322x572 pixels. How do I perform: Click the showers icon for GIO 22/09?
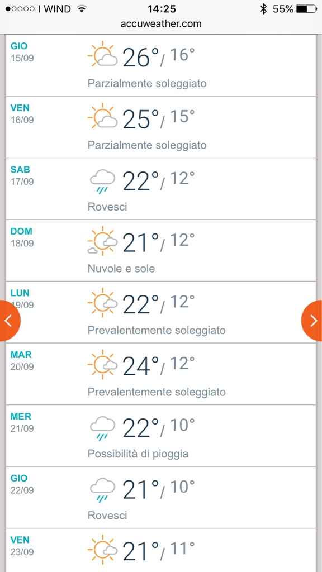coord(102,487)
